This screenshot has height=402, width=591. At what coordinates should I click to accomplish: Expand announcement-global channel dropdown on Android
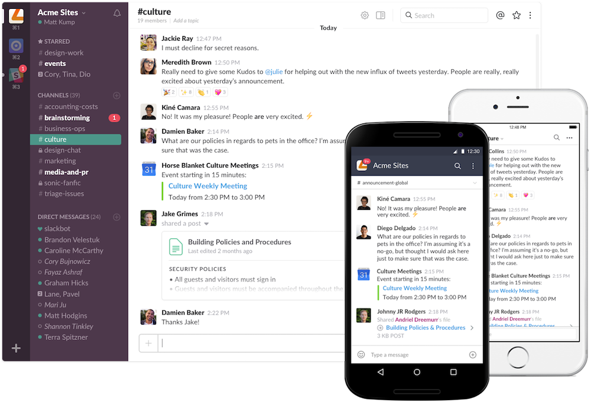[474, 183]
